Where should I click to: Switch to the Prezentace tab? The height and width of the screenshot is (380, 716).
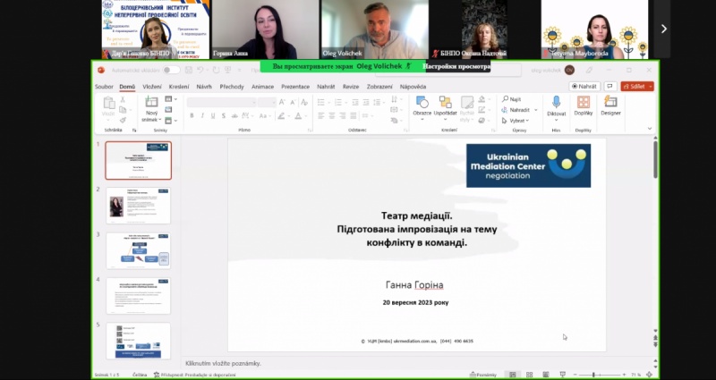tap(295, 87)
